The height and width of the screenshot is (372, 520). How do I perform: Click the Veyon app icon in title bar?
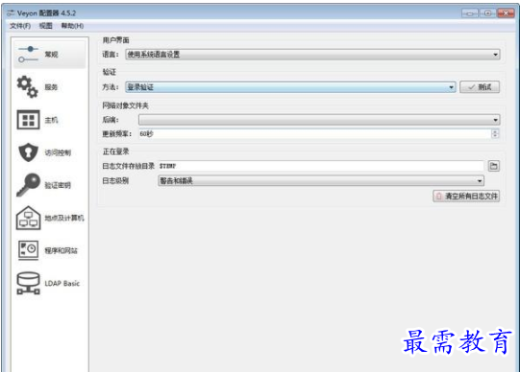pyautogui.click(x=11, y=13)
